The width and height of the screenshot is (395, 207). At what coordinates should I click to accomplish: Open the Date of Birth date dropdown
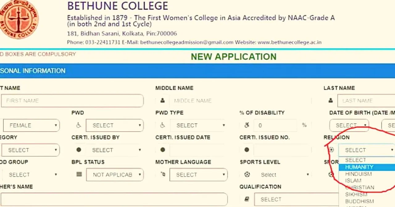[x=349, y=125]
